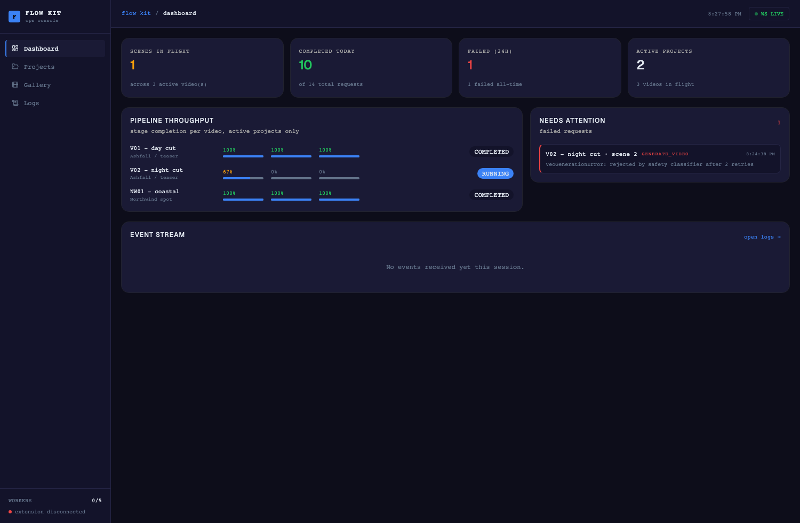Click the WS LIVE status badge

point(769,14)
